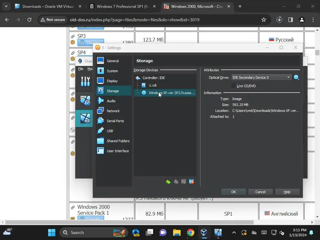Open the tab search dropdown in Chrome
This screenshot has width=320, height=240.
tap(6, 6)
